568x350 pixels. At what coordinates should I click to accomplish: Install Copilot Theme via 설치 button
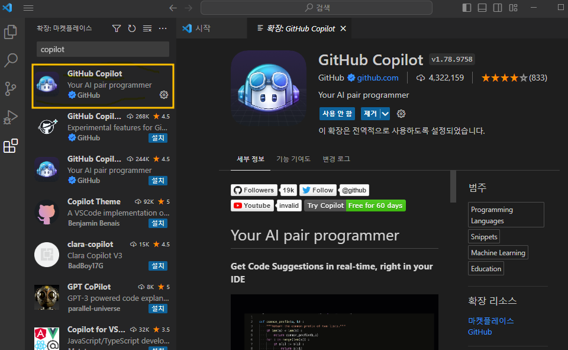point(158,223)
